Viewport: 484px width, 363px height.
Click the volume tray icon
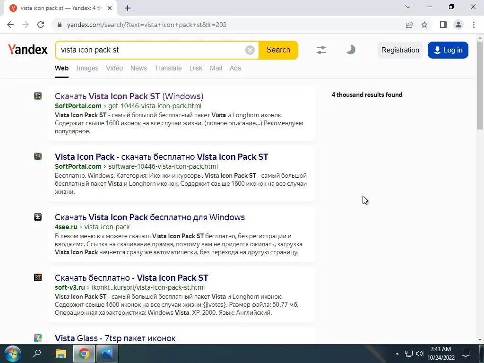tap(420, 354)
